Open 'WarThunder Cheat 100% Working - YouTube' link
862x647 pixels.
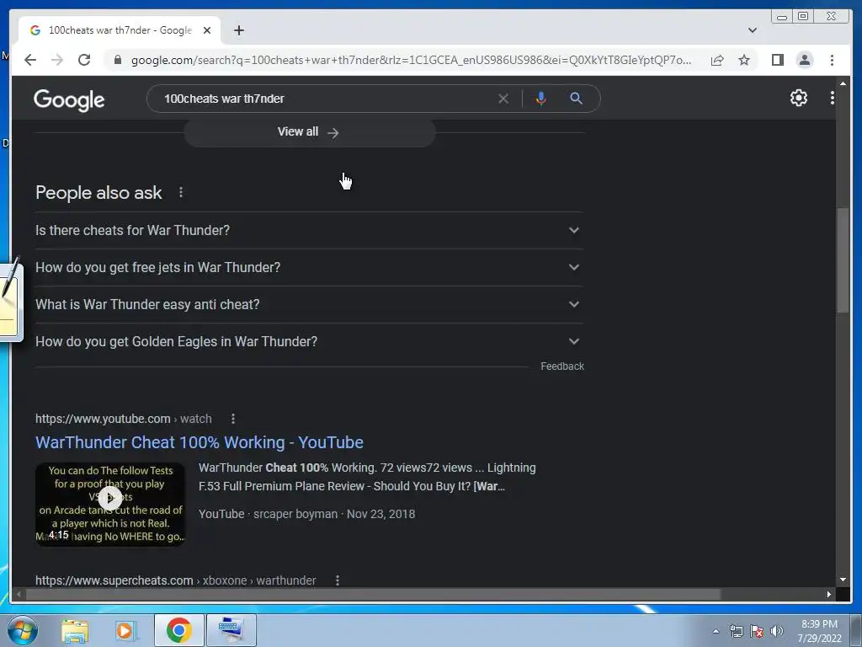tap(199, 442)
